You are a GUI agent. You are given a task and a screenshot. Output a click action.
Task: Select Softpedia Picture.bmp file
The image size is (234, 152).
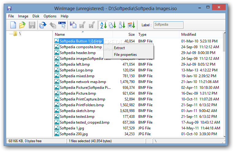coord(78,93)
